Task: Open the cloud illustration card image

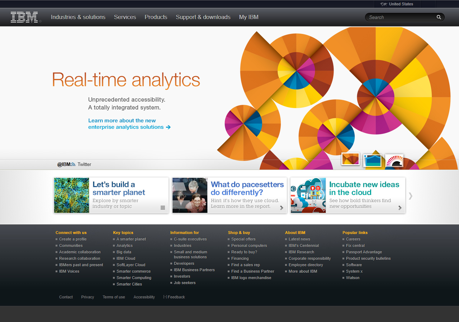Action: click(x=308, y=195)
